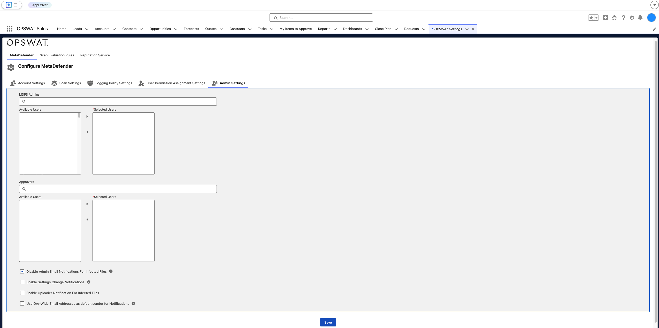Click the Help question mark icon

point(623,18)
